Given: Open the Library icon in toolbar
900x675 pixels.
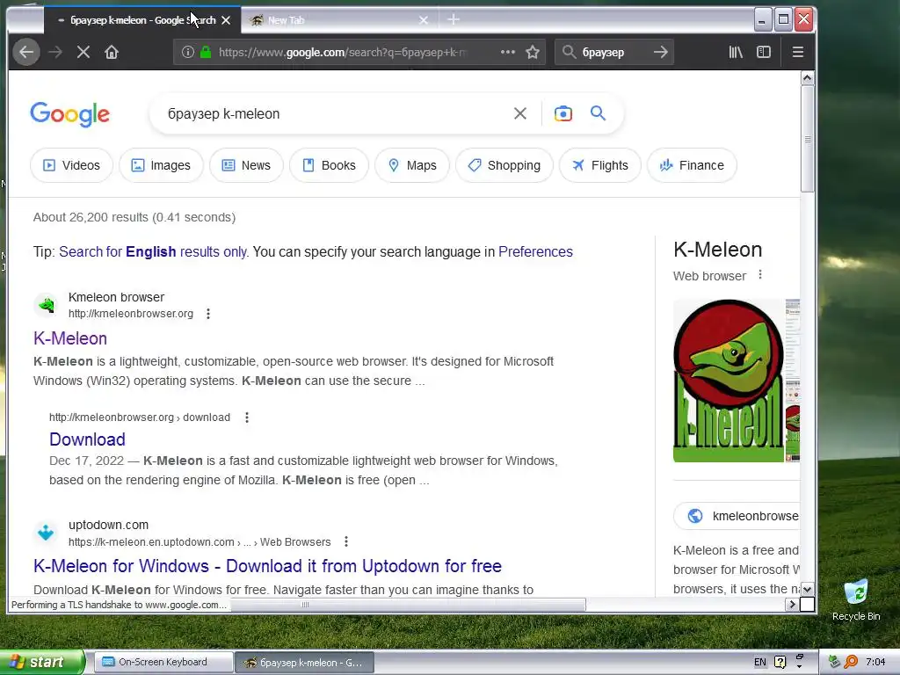Looking at the screenshot, I should (736, 52).
